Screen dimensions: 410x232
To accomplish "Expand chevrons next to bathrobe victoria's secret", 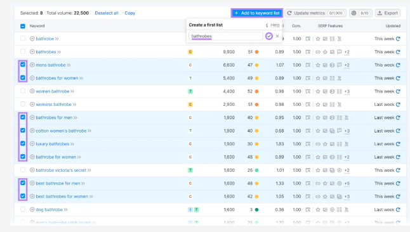I will [x=89, y=171].
